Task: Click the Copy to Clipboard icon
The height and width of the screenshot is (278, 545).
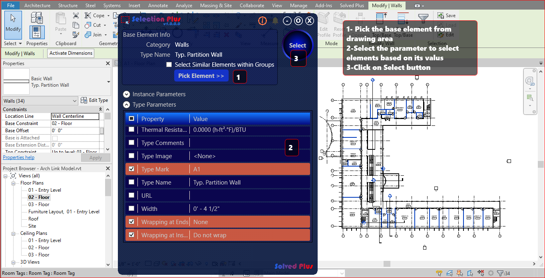Action: coord(76,25)
